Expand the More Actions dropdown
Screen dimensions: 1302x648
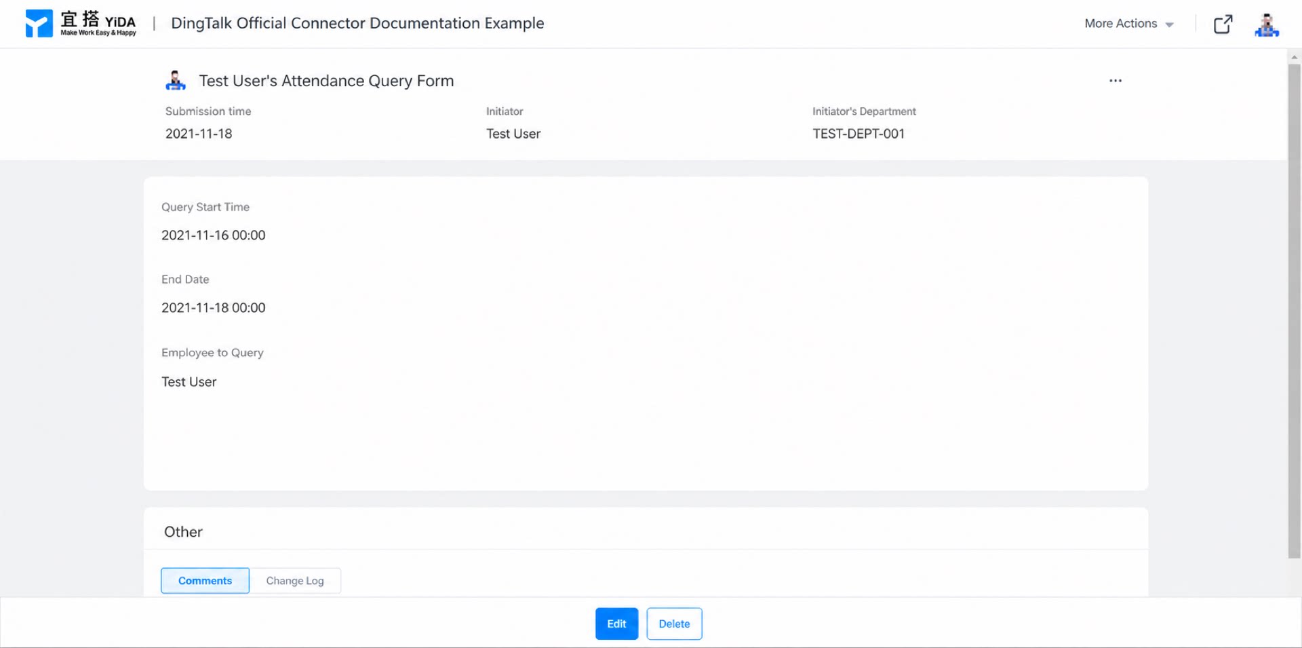1129,24
